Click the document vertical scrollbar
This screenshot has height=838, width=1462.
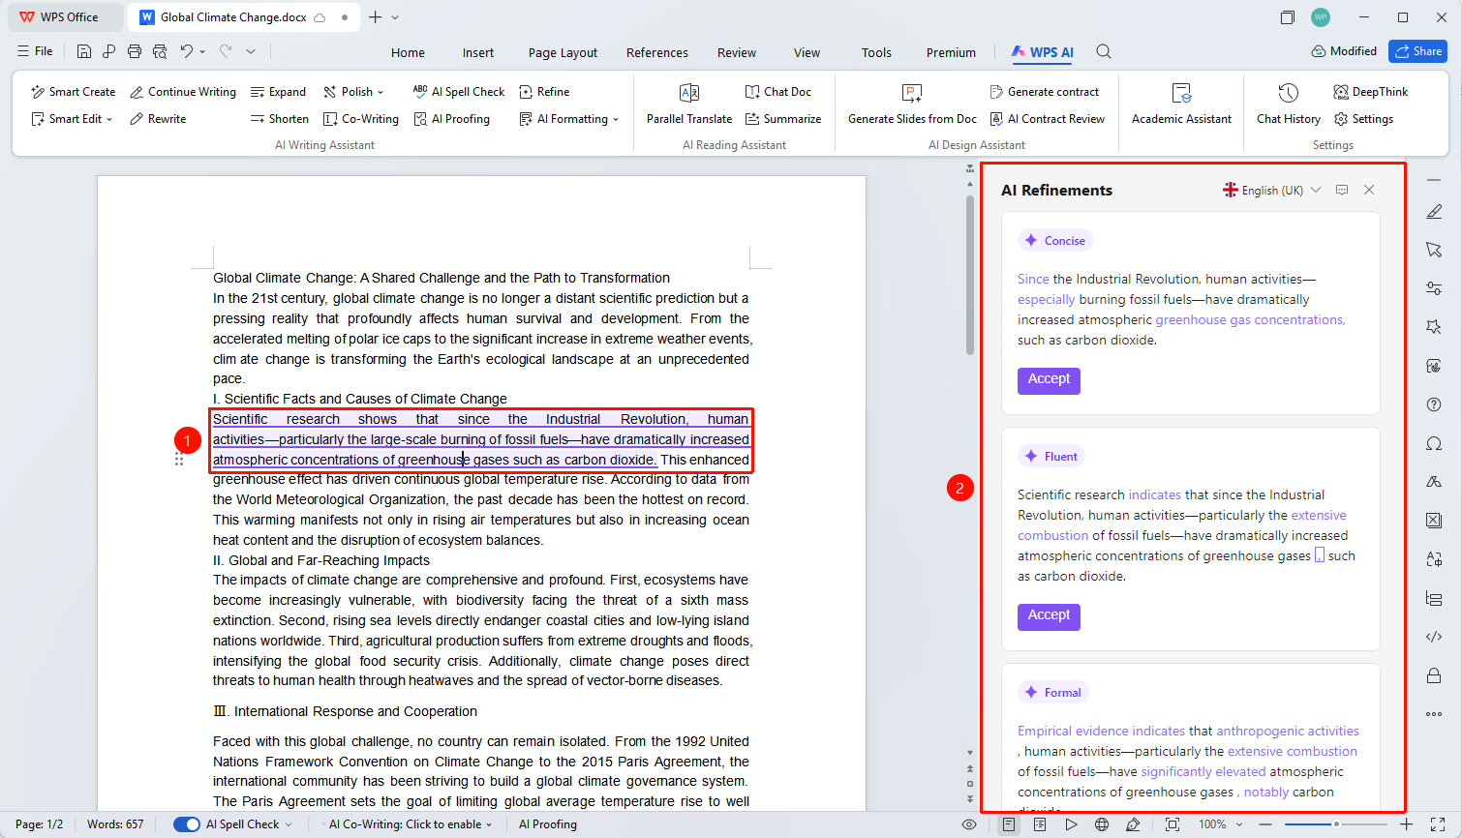[970, 275]
